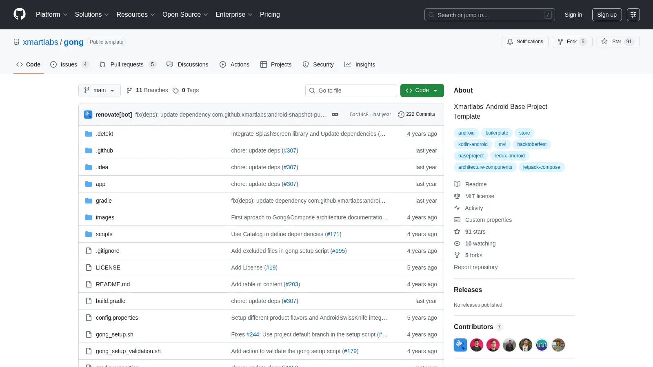
Task: Click the renovate[bot] avatar icon
Action: [88, 115]
